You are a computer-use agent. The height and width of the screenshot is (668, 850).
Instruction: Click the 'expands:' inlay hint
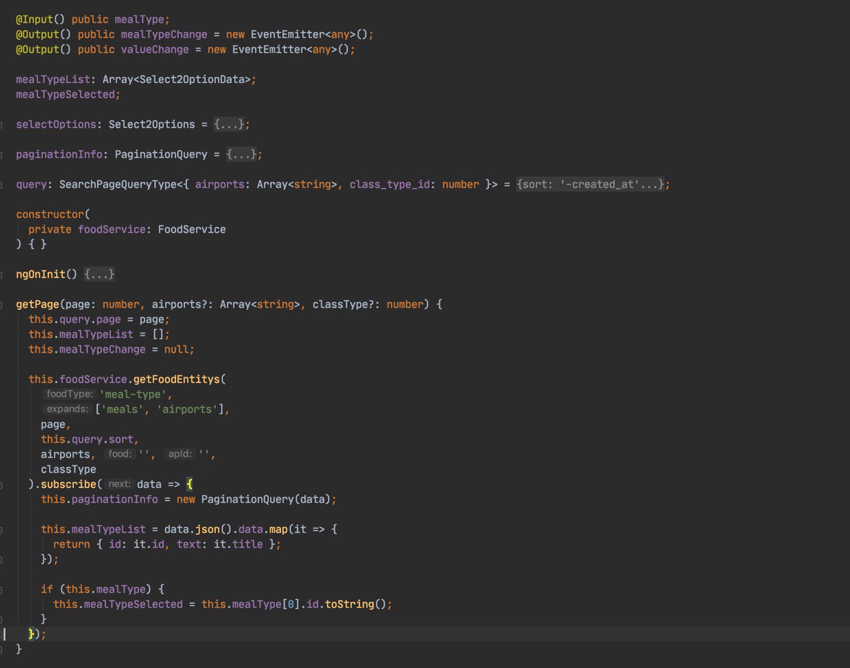pos(67,409)
